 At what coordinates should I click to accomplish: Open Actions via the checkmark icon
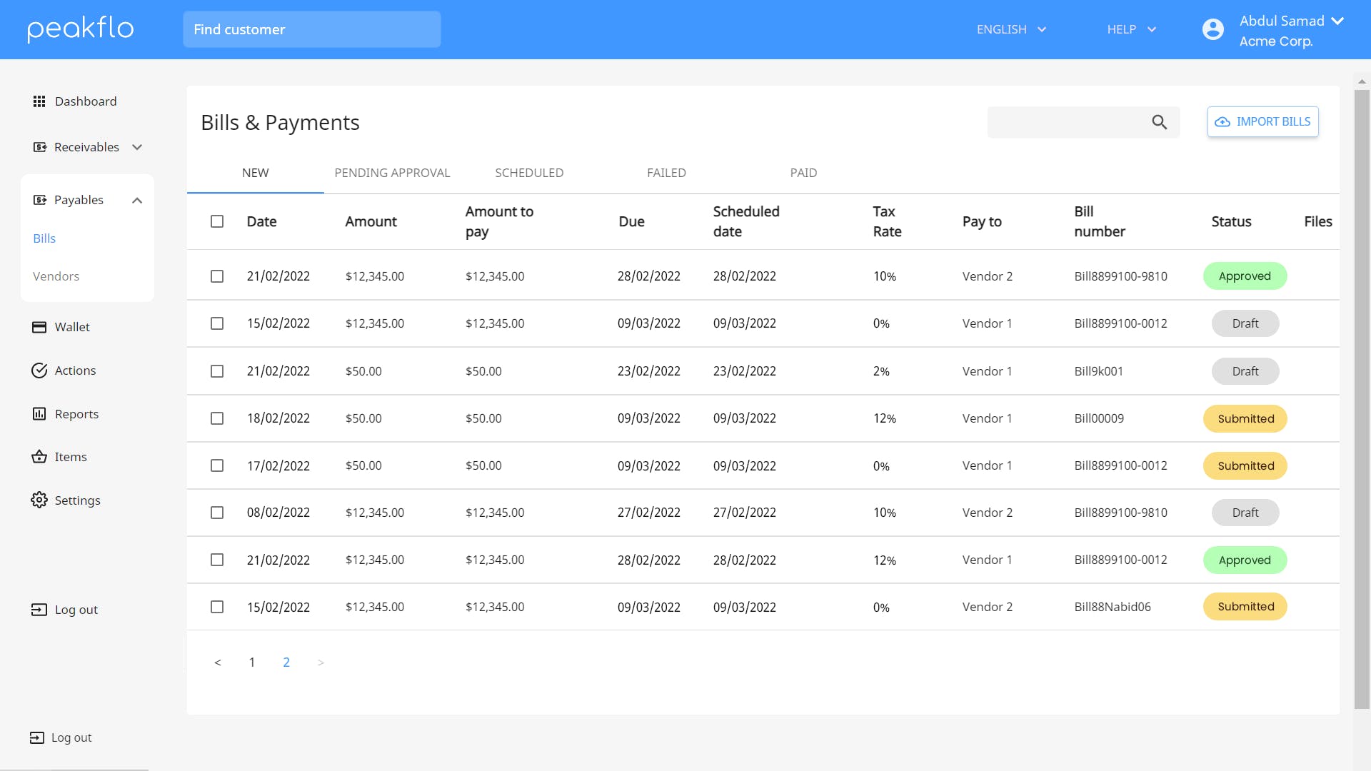coord(39,371)
